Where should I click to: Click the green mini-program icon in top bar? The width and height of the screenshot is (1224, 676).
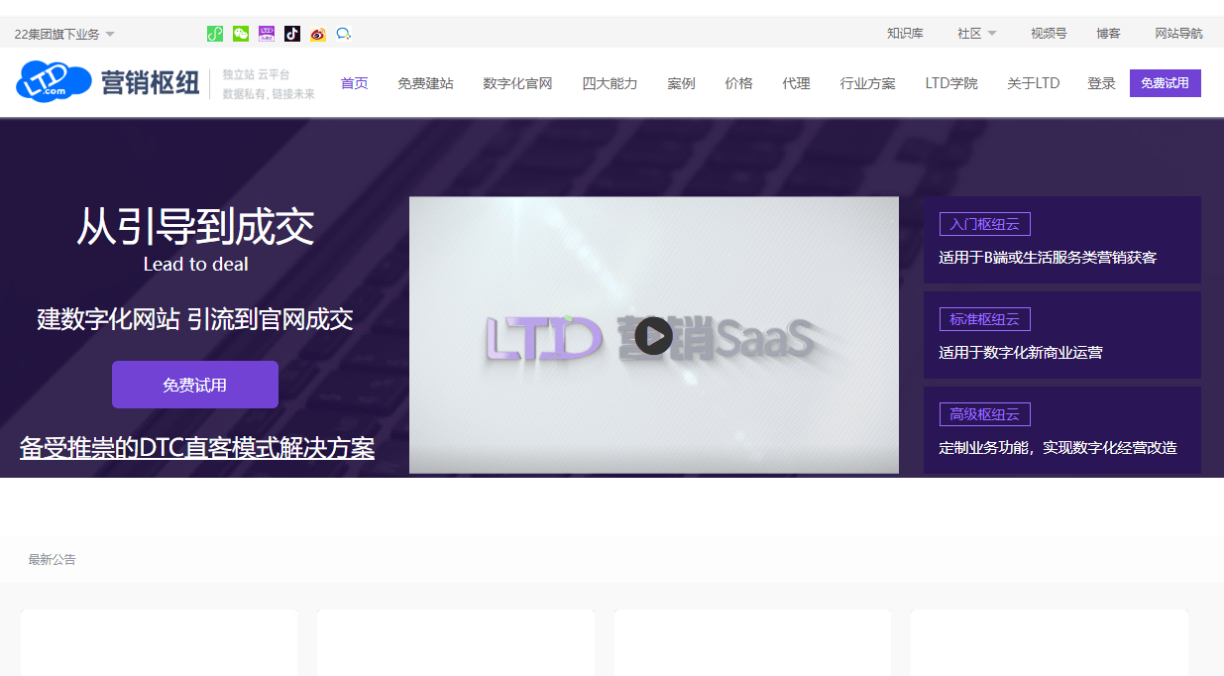tap(215, 34)
